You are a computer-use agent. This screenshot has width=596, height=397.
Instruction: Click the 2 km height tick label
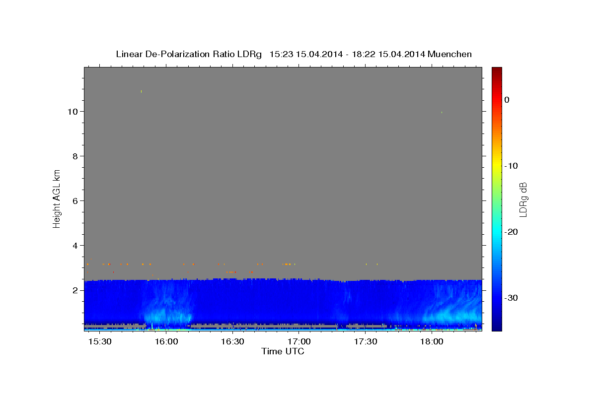pos(75,290)
